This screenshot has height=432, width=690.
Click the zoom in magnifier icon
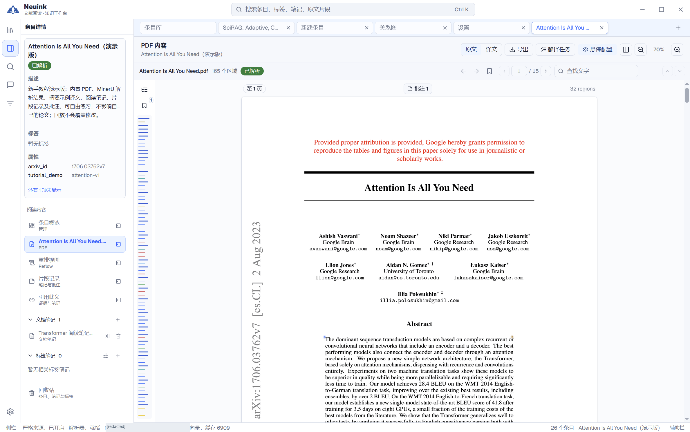point(677,50)
